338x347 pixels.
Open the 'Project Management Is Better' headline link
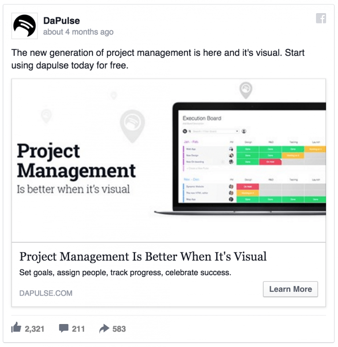[x=143, y=257]
